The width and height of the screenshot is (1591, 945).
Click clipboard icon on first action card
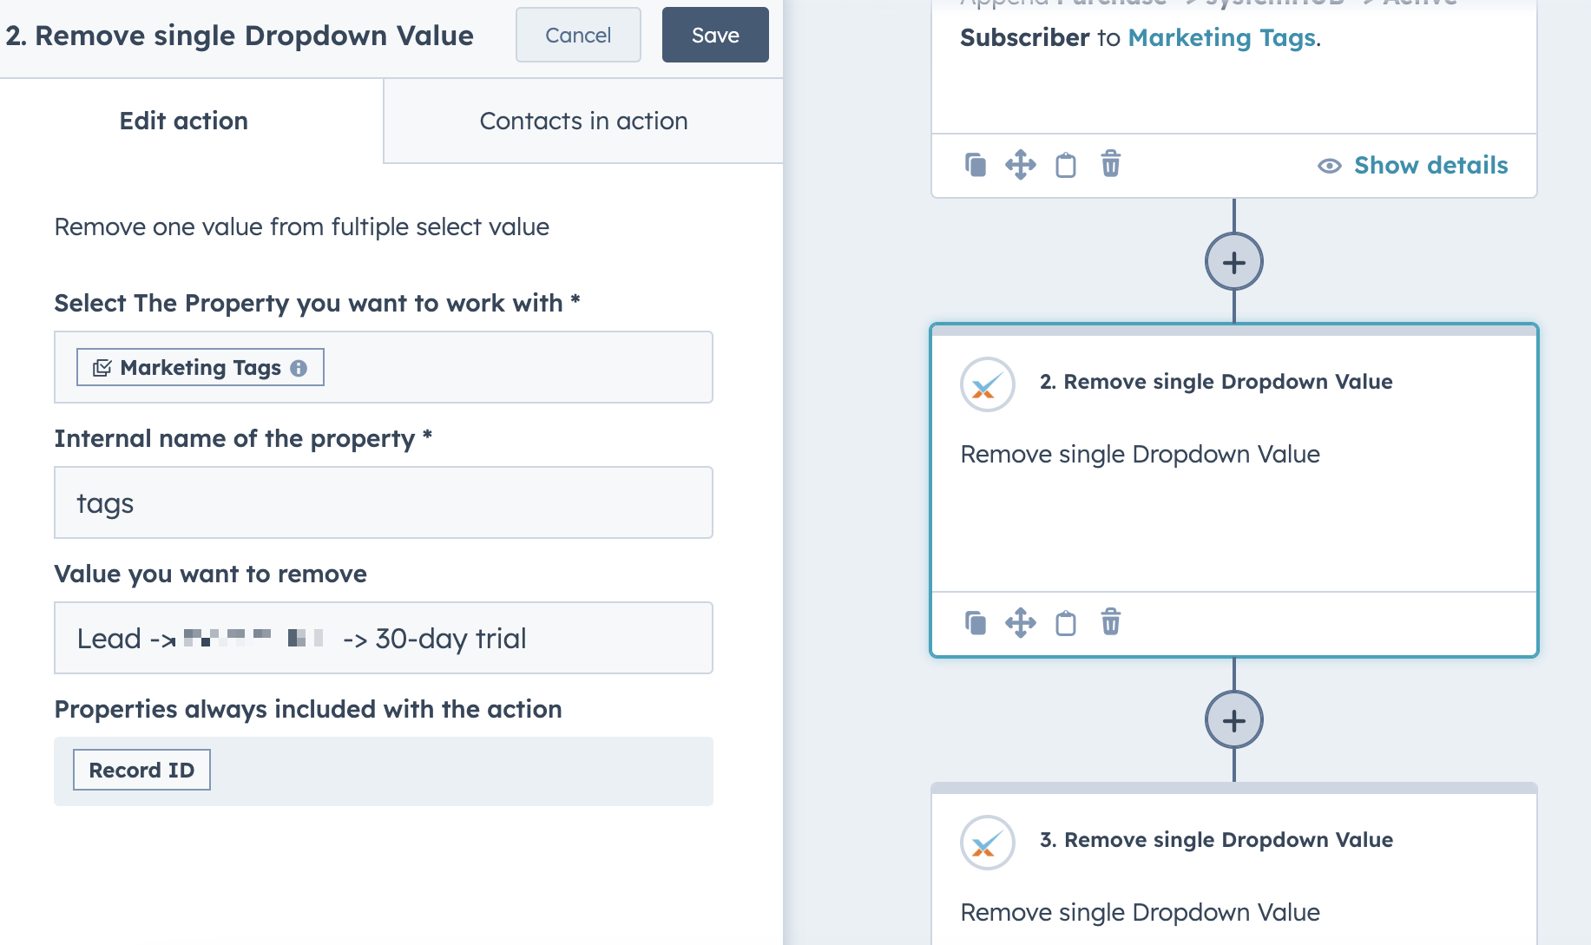[x=1066, y=165]
